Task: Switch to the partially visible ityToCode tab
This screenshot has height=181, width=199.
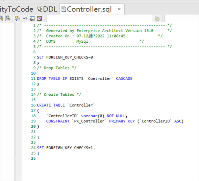Action: coord(17,9)
